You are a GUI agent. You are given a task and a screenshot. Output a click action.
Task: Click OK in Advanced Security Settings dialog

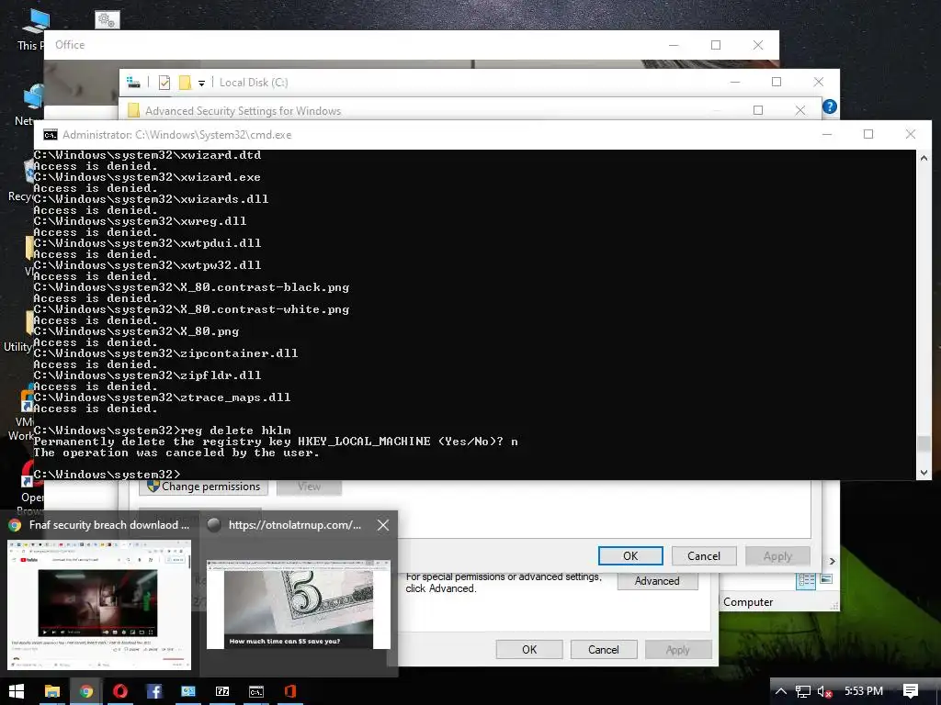[630, 555]
